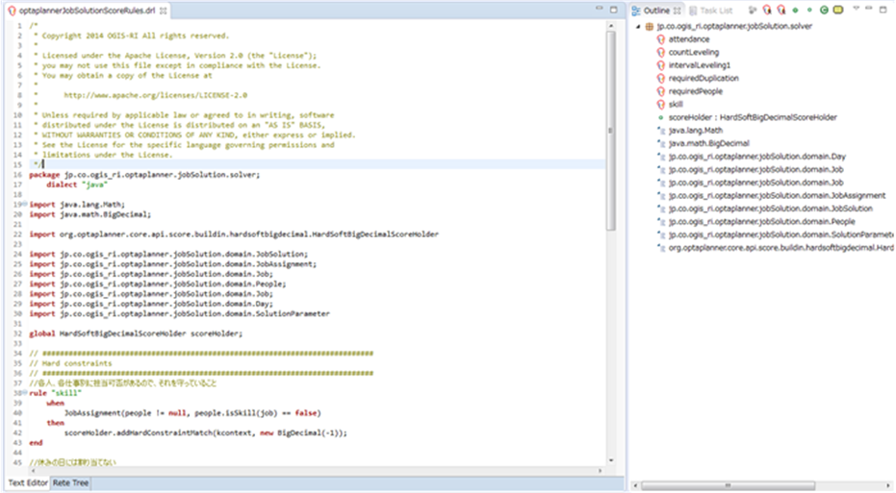Image resolution: width=896 pixels, height=493 pixels.
Task: Click the Outline tab icon
Action: pyautogui.click(x=636, y=11)
